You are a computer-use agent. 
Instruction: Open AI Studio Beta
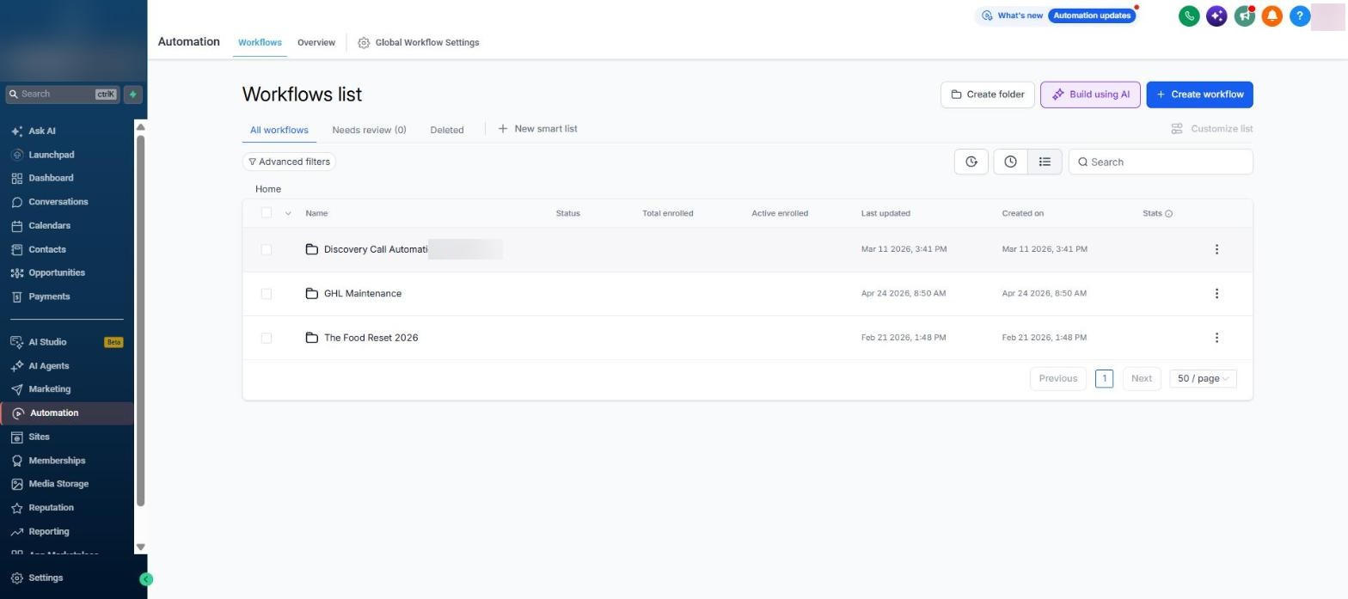67,342
